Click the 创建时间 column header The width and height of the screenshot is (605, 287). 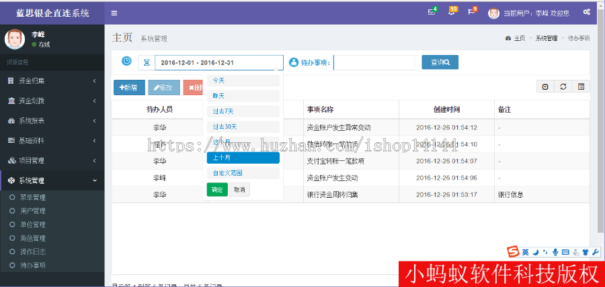pyautogui.click(x=446, y=110)
